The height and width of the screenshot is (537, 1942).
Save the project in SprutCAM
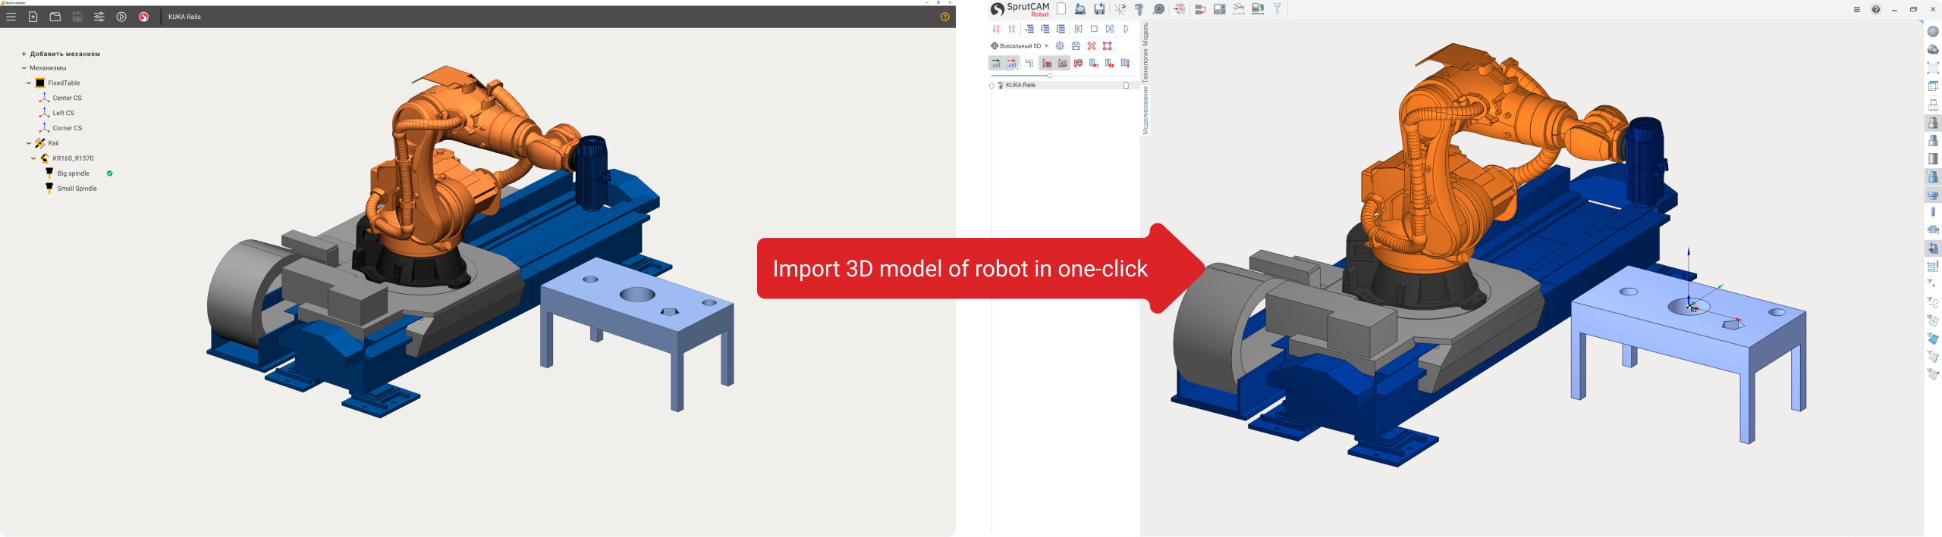tap(1098, 9)
